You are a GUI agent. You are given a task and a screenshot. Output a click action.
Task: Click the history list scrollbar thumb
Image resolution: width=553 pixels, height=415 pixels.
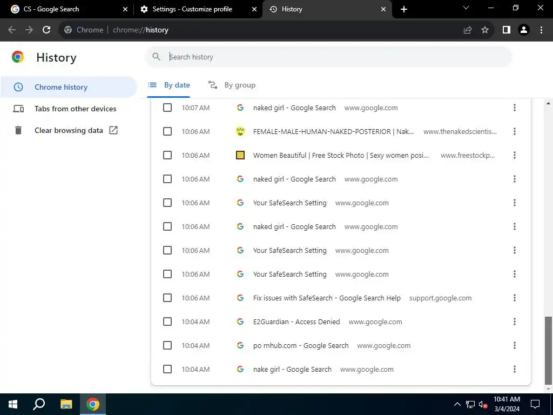(x=548, y=350)
